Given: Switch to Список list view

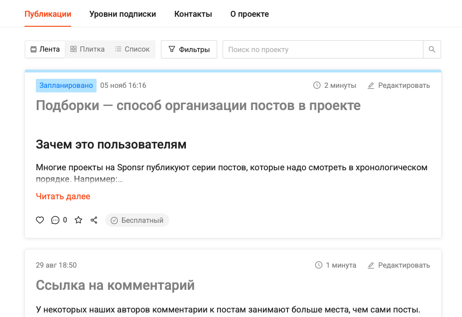Looking at the screenshot, I should (132, 49).
